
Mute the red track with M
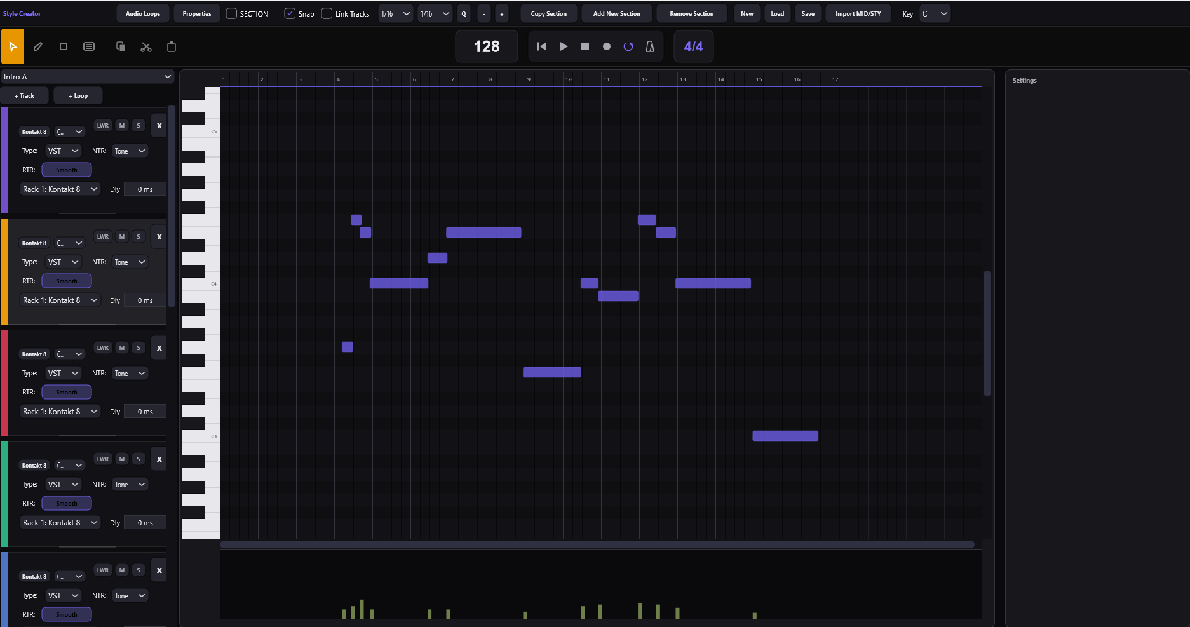(122, 348)
